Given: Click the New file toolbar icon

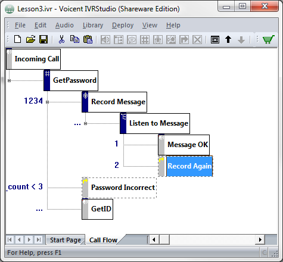Looking at the screenshot, I should [x=18, y=39].
